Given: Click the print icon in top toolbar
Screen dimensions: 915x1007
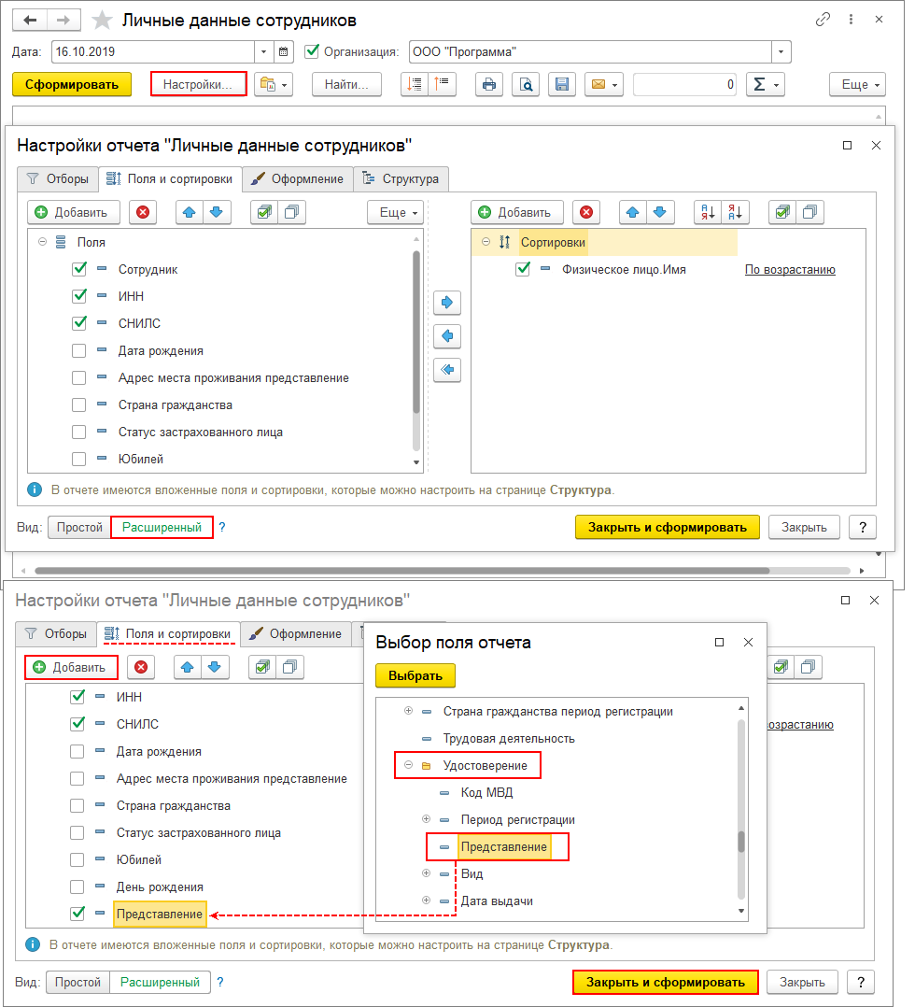Looking at the screenshot, I should tap(487, 85).
